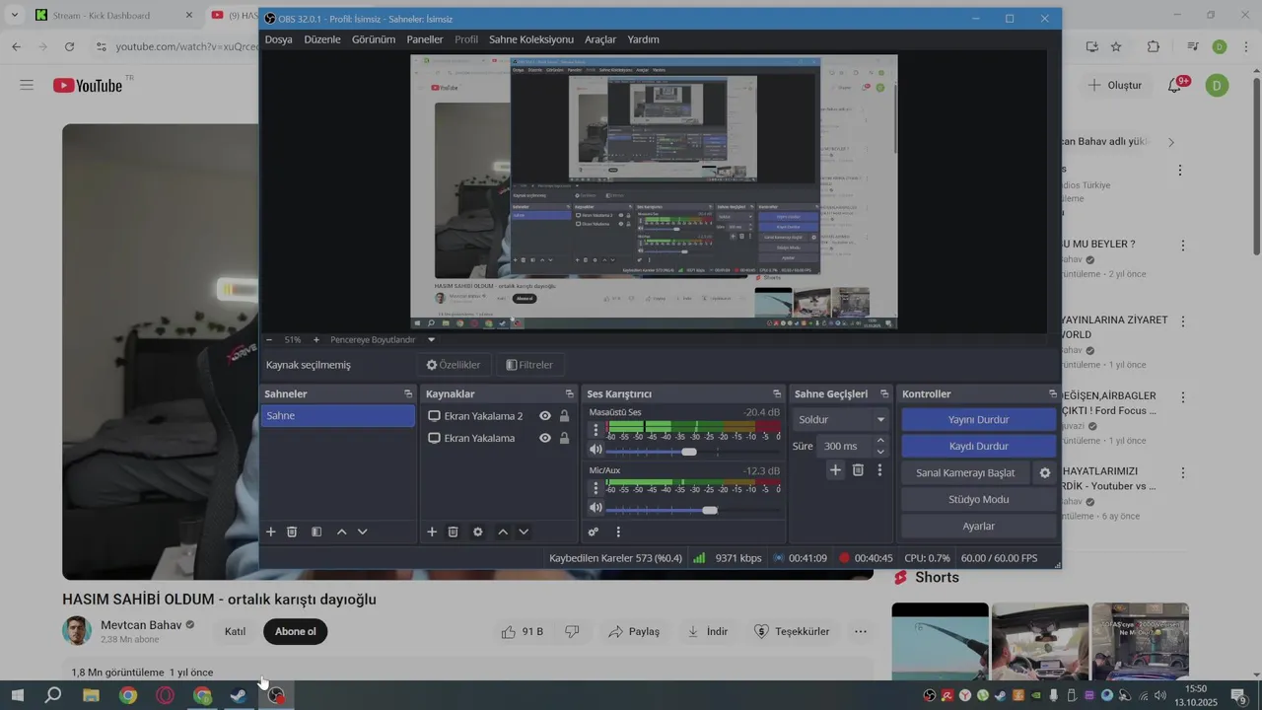The image size is (1262, 710).
Task: Open Görünüm menu in OBS
Action: [x=374, y=39]
